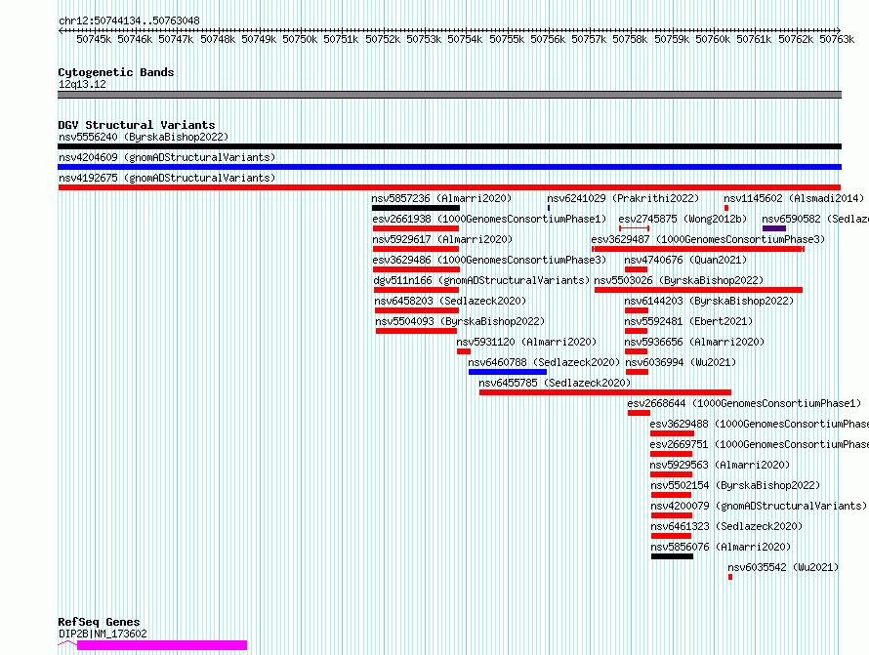Click dgv511n166 gnomAD variant label
This screenshot has width=869, height=655.
(x=481, y=280)
